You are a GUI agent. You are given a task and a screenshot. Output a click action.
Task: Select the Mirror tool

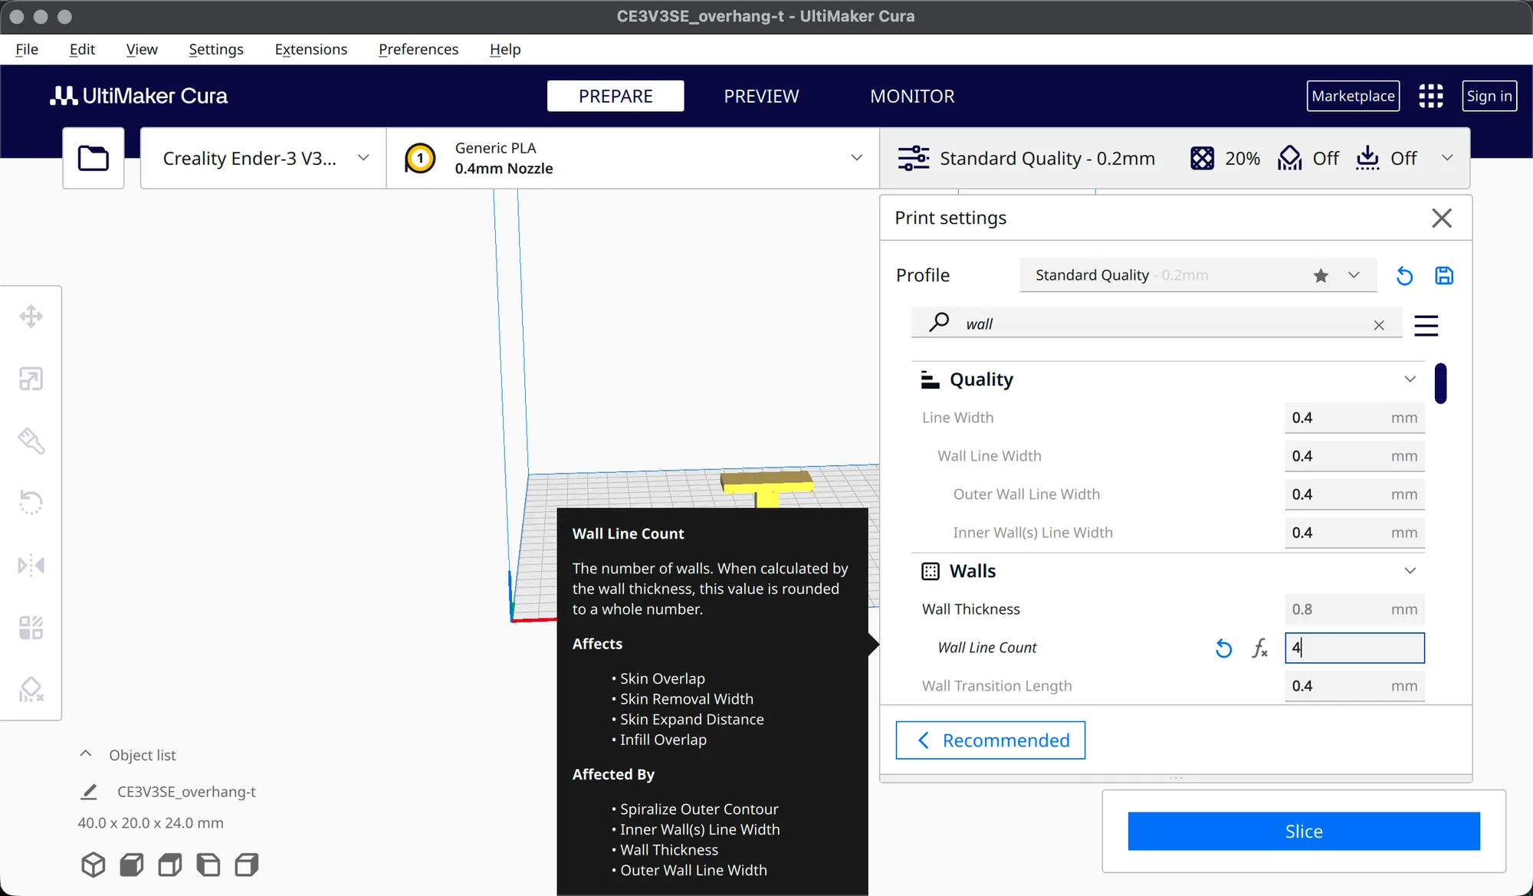(31, 566)
